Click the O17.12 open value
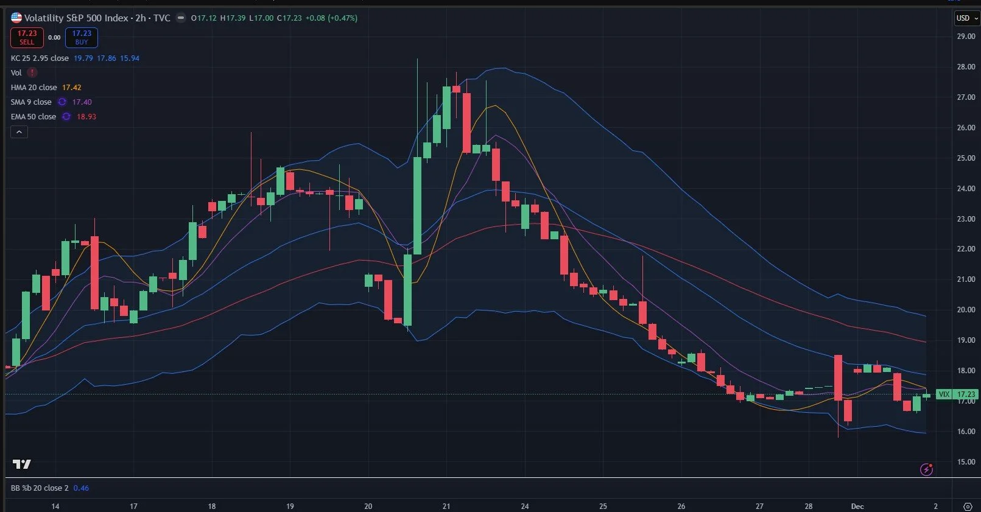981x512 pixels. [204, 18]
